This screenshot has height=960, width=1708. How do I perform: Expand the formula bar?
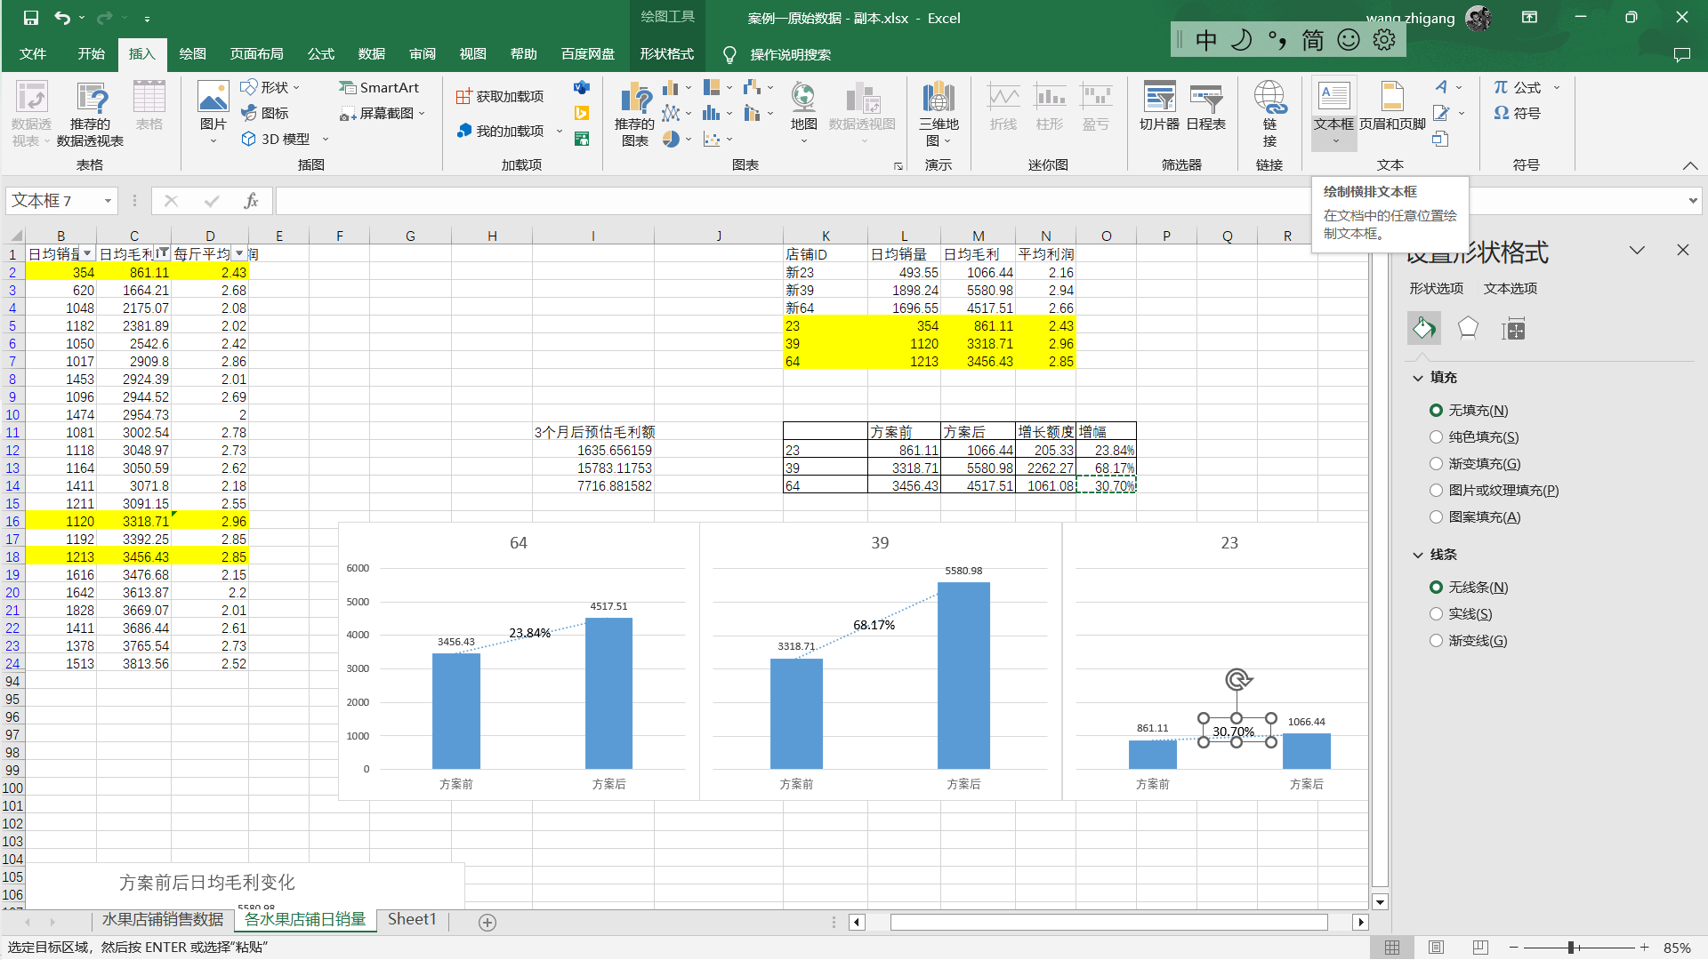pyautogui.click(x=1692, y=201)
